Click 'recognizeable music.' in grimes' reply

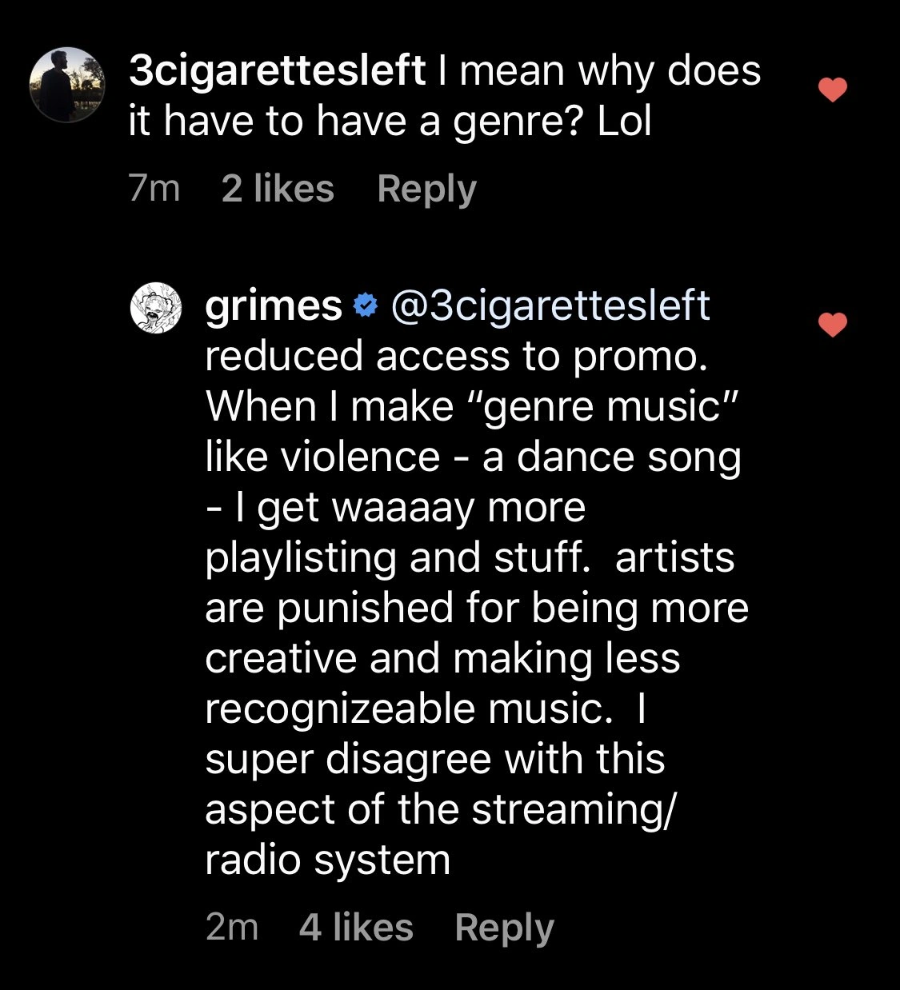point(409,709)
